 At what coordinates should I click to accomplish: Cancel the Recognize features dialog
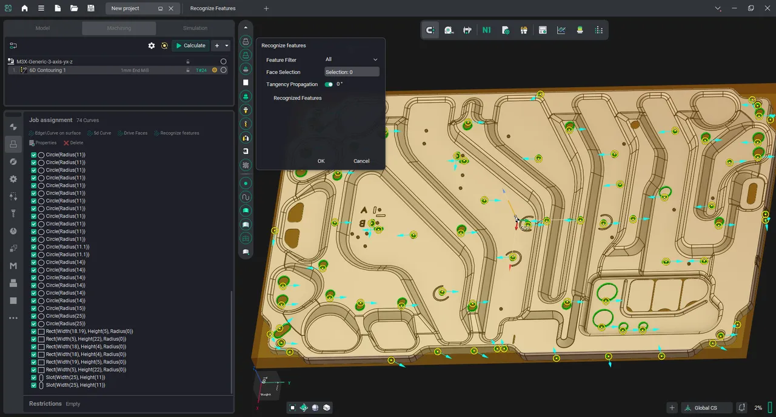(x=361, y=161)
